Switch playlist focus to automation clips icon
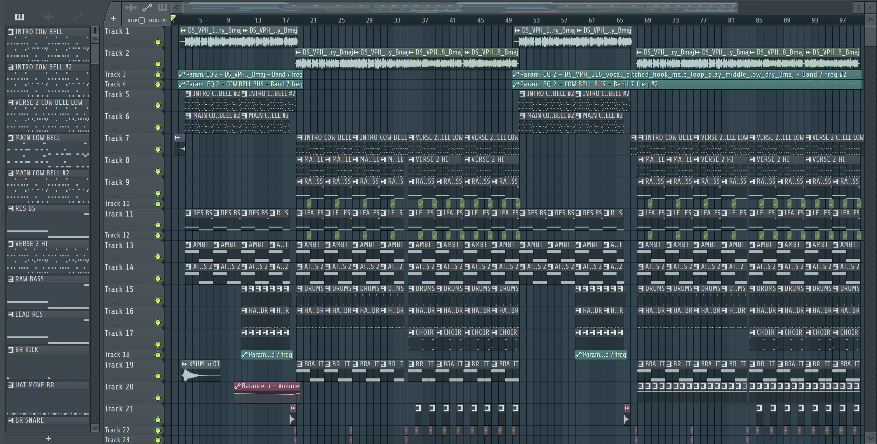 147,8
